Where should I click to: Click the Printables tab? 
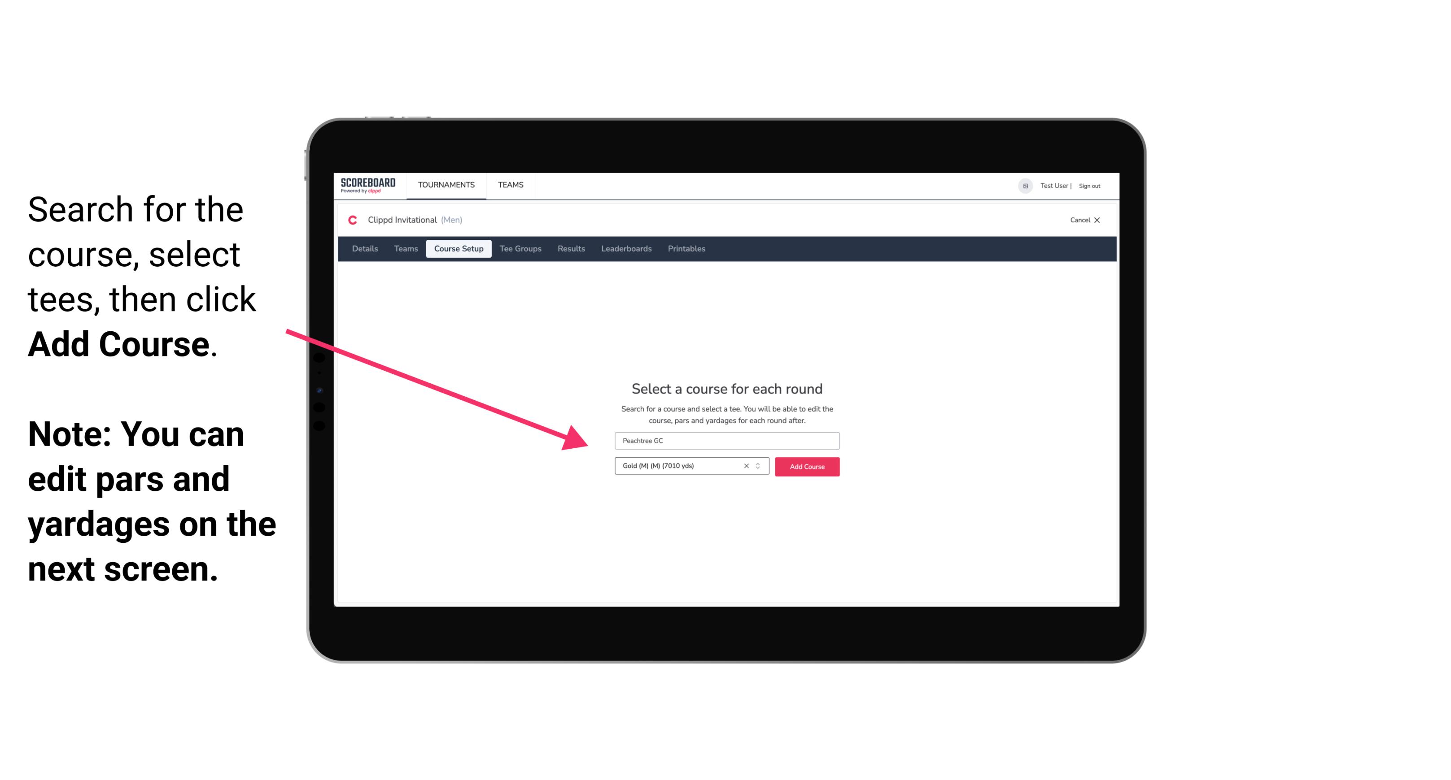686,249
